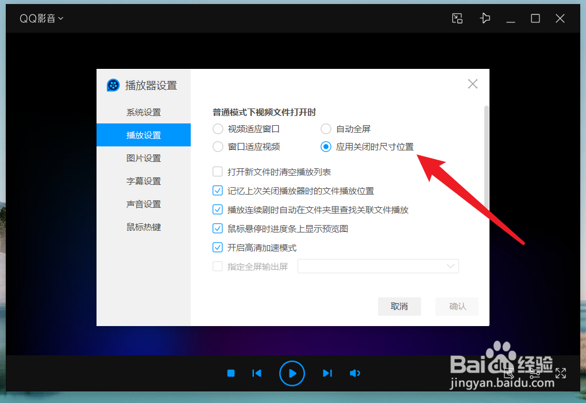
Task: Switch to 字幕设置 section
Action: click(144, 181)
